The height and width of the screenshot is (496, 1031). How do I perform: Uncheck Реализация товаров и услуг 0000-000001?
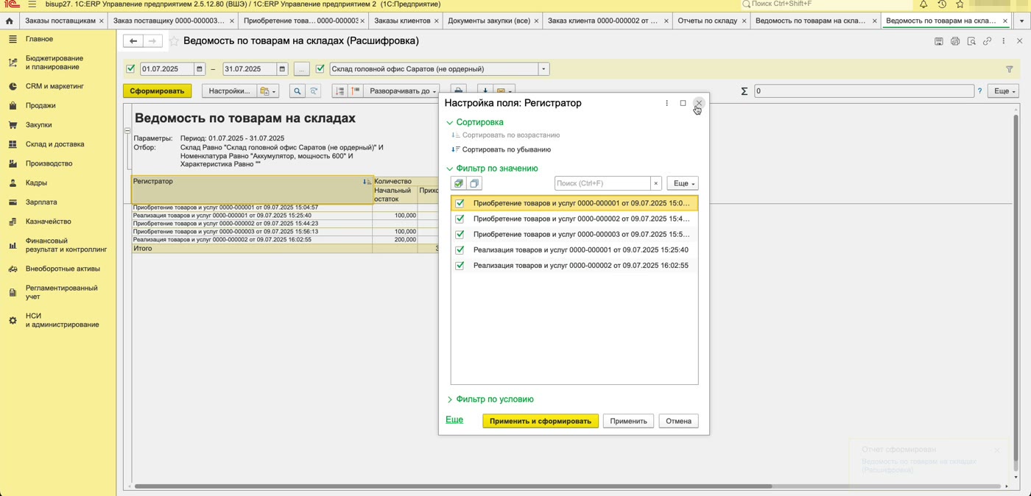460,249
